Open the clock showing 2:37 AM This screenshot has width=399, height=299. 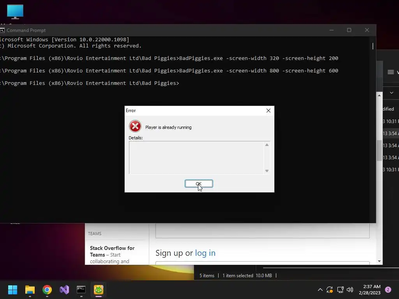(x=369, y=290)
